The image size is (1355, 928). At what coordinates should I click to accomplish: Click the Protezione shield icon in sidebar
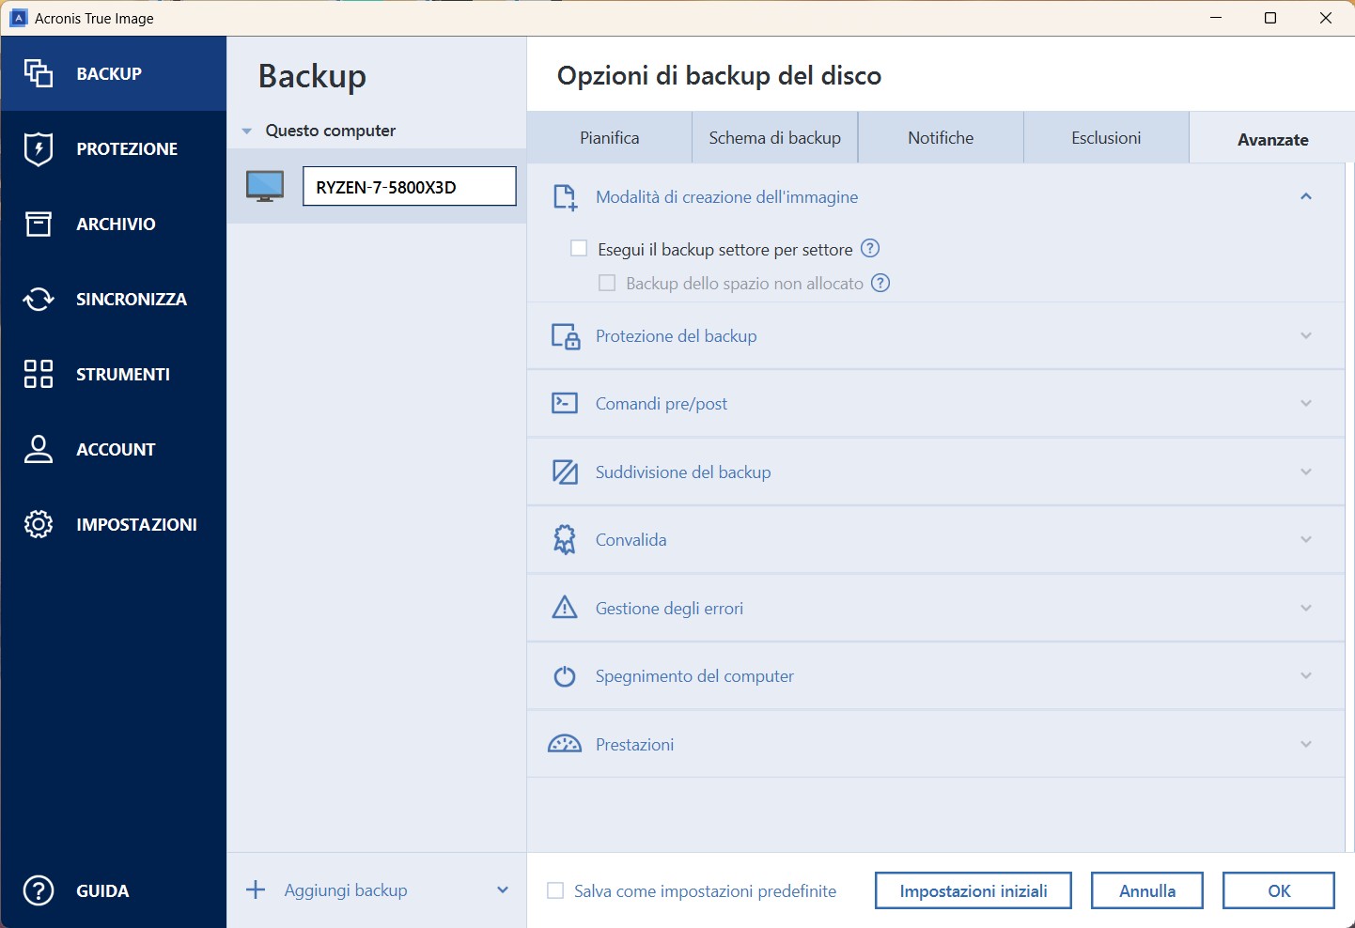38,148
